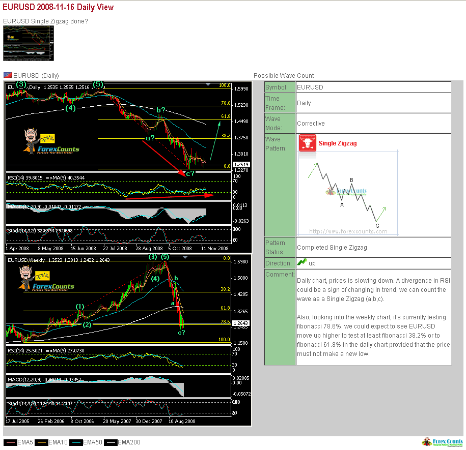Click the 'a?' wave label on daily chart
The width and height of the screenshot is (466, 450).
pos(150,138)
